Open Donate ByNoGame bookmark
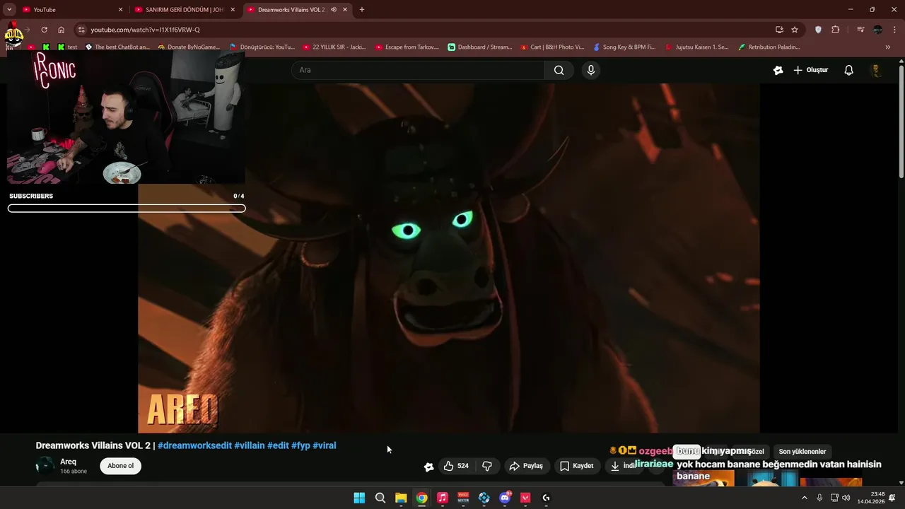The width and height of the screenshot is (905, 509). (x=190, y=47)
